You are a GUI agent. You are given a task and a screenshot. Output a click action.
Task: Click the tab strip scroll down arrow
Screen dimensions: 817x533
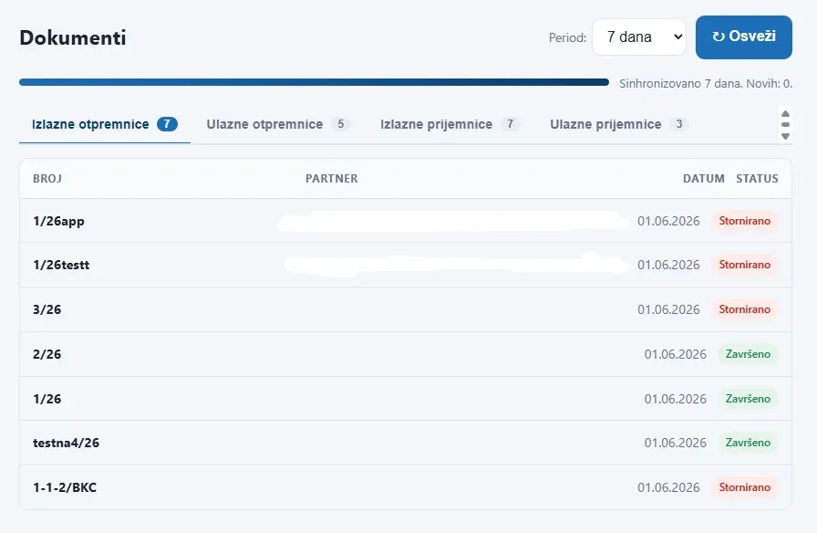(785, 136)
